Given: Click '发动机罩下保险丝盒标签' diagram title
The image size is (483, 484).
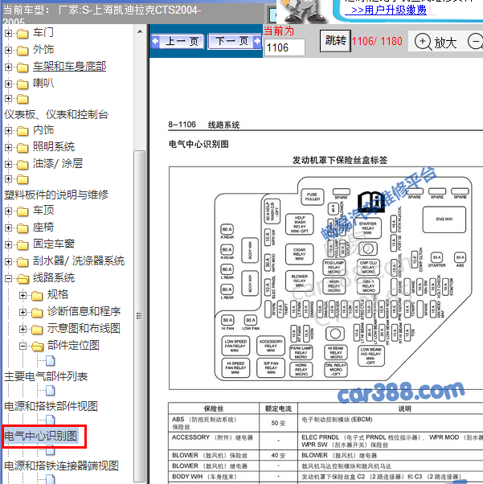Looking at the screenshot, I should (340, 160).
